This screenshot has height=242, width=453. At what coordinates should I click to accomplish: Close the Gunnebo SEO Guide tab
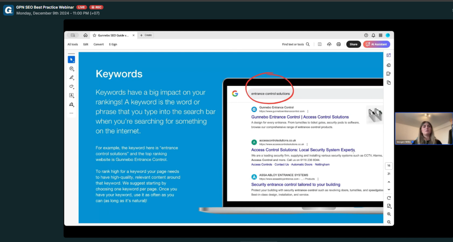pyautogui.click(x=134, y=35)
